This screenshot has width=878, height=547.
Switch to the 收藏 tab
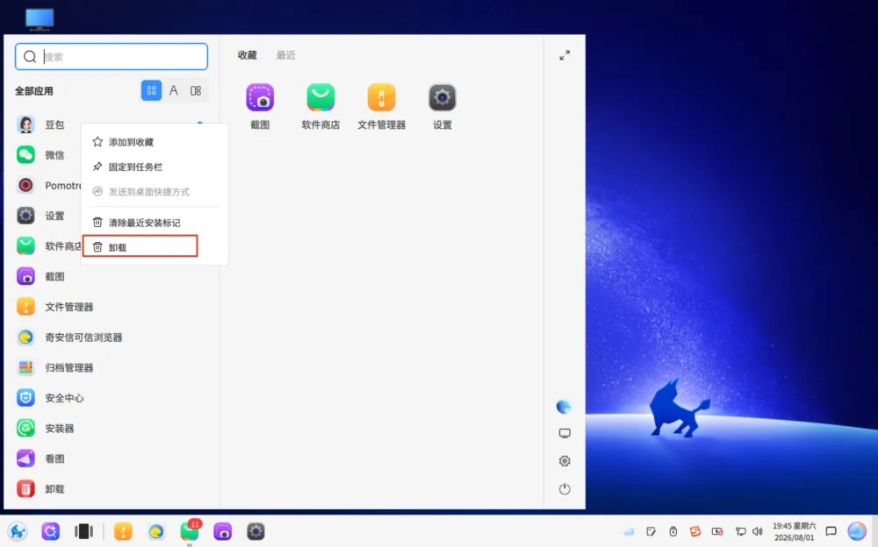[247, 55]
